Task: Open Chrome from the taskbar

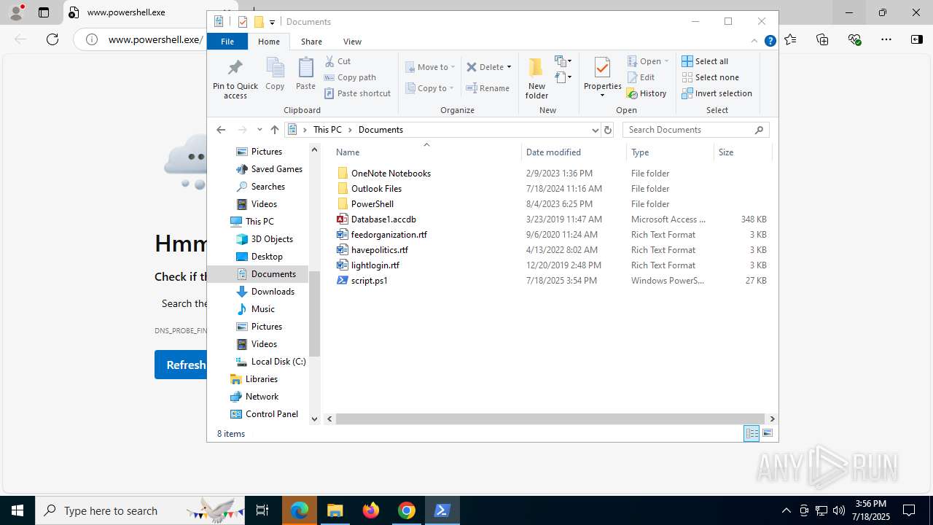Action: 407,510
